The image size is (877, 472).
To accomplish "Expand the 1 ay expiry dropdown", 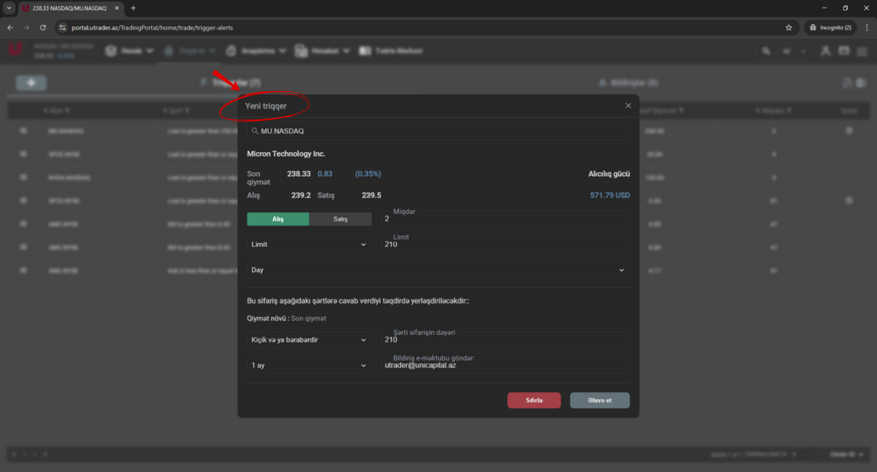I will tap(309, 365).
